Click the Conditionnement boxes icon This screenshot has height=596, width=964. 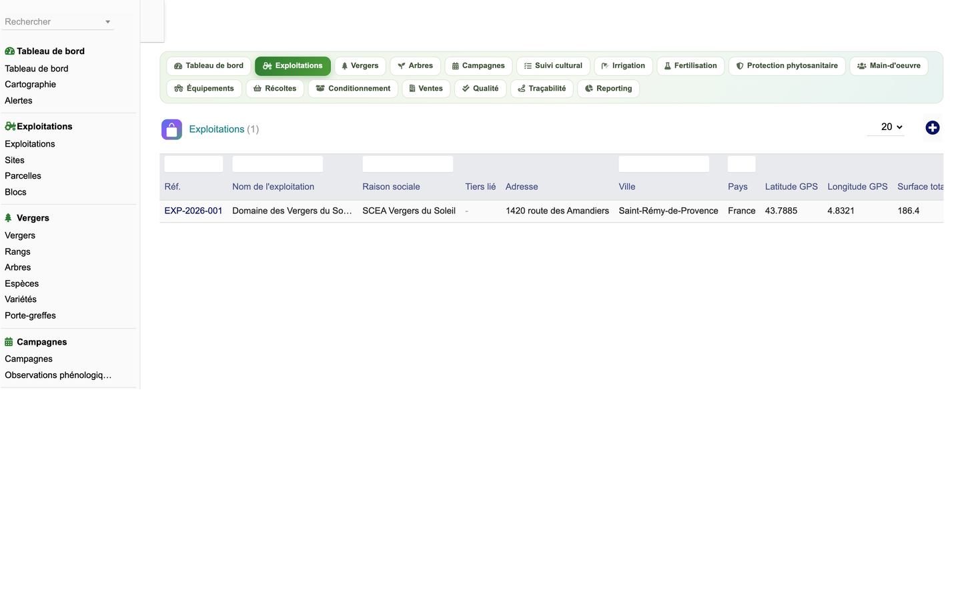(x=320, y=89)
